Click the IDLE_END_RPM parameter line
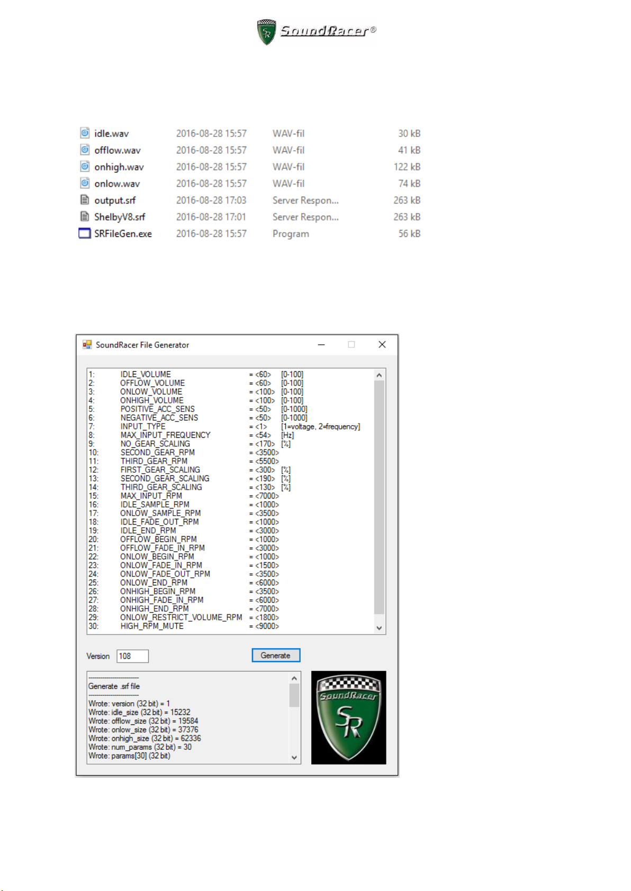The width and height of the screenshot is (631, 891). [x=184, y=530]
